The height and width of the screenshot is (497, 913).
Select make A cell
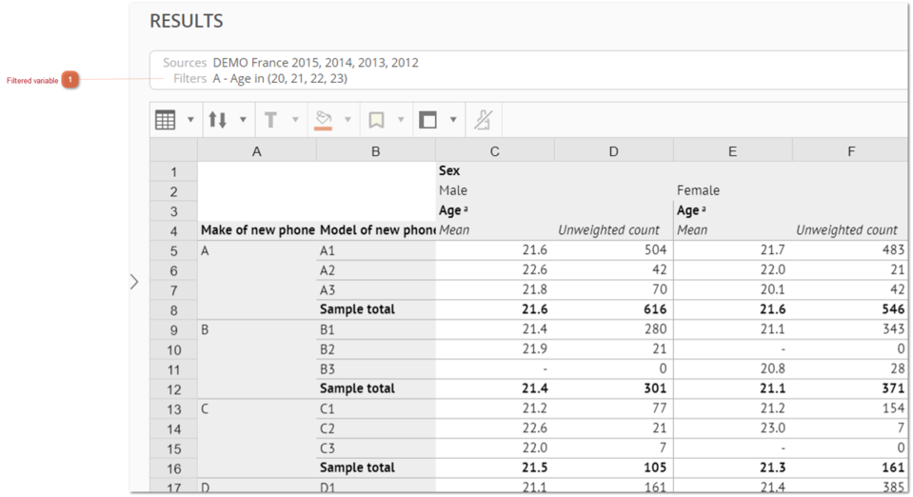tap(257, 280)
